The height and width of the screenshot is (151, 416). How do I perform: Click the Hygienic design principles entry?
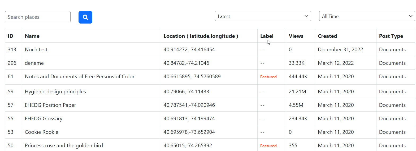pyautogui.click(x=55, y=91)
